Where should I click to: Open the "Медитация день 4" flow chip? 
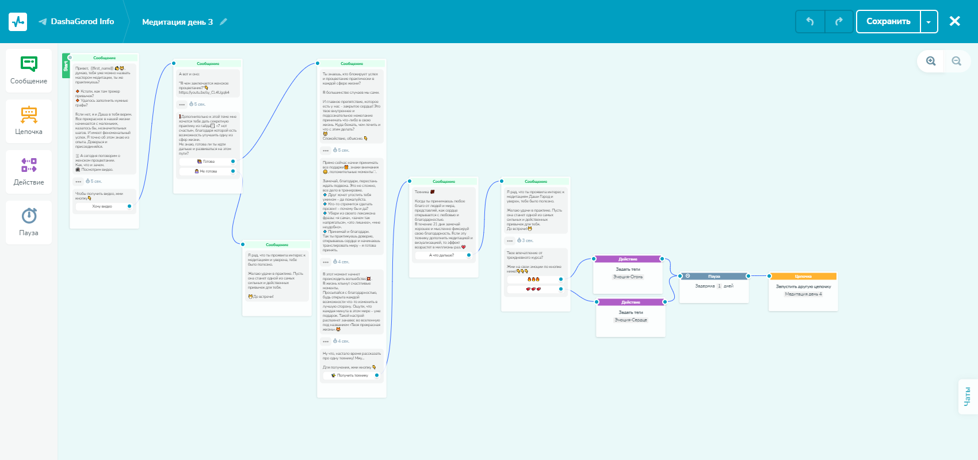click(803, 294)
